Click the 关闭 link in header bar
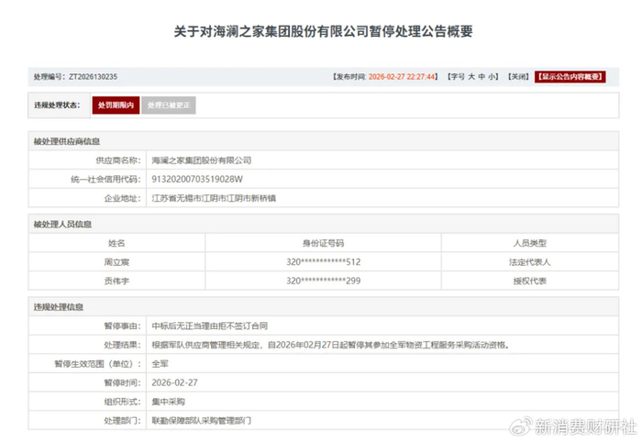This screenshot has height=442, width=642. pyautogui.click(x=518, y=77)
